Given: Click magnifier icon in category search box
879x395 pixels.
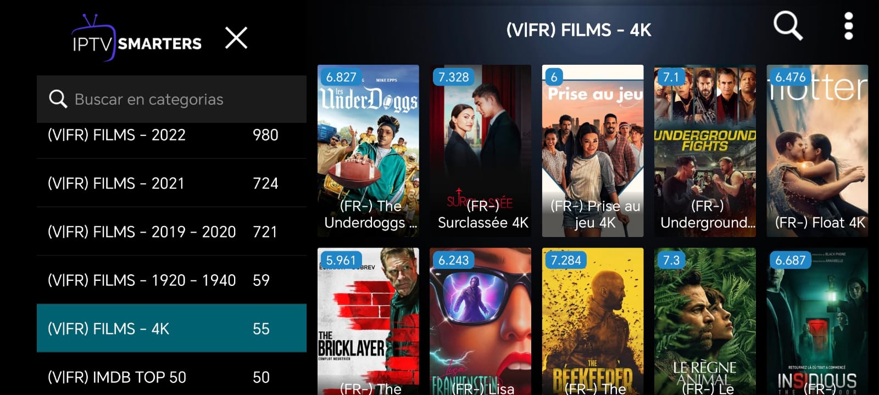Looking at the screenshot, I should [58, 99].
